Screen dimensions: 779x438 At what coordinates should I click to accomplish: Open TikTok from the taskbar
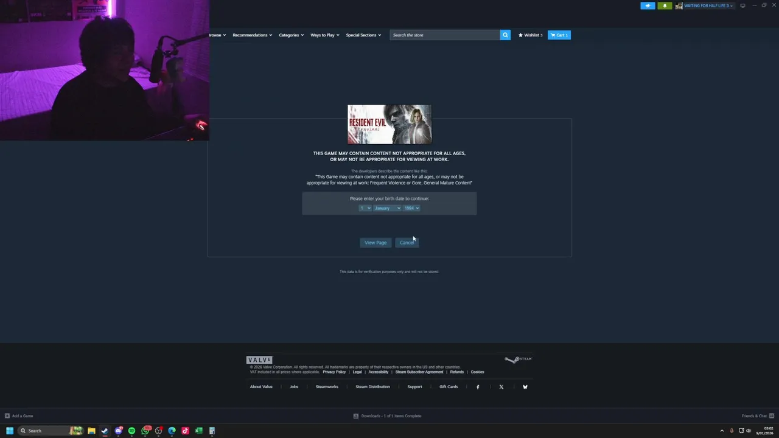click(185, 431)
